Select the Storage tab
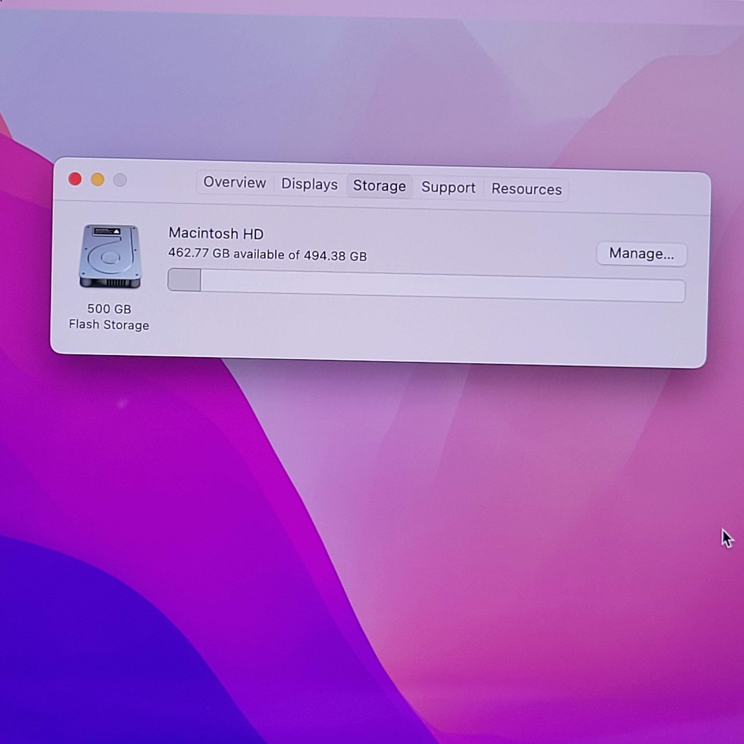The image size is (744, 744). [379, 186]
